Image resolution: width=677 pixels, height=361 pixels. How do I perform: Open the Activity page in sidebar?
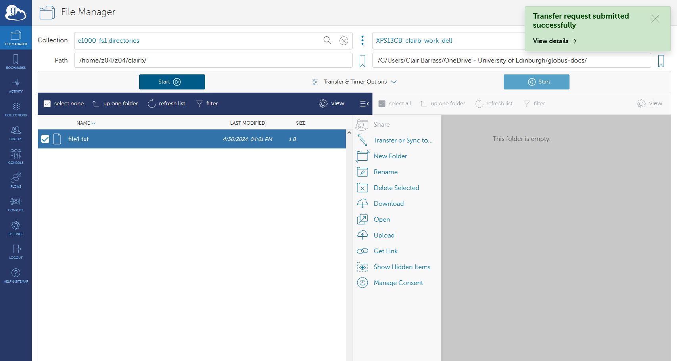click(16, 85)
